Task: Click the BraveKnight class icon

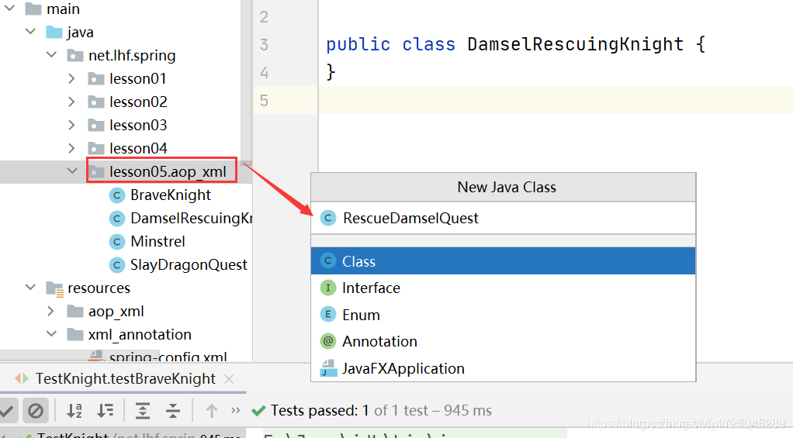Action: pos(117,195)
